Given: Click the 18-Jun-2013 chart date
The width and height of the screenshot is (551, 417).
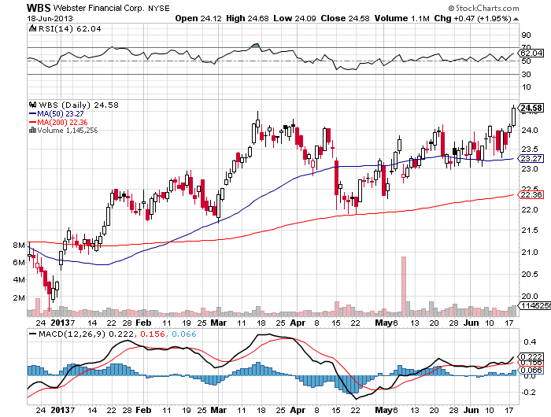Looking at the screenshot, I should [50, 19].
